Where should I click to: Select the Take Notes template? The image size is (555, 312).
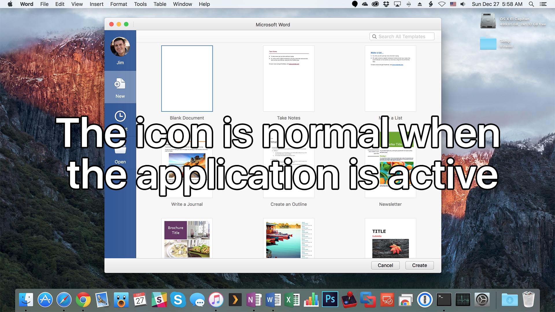(288, 79)
